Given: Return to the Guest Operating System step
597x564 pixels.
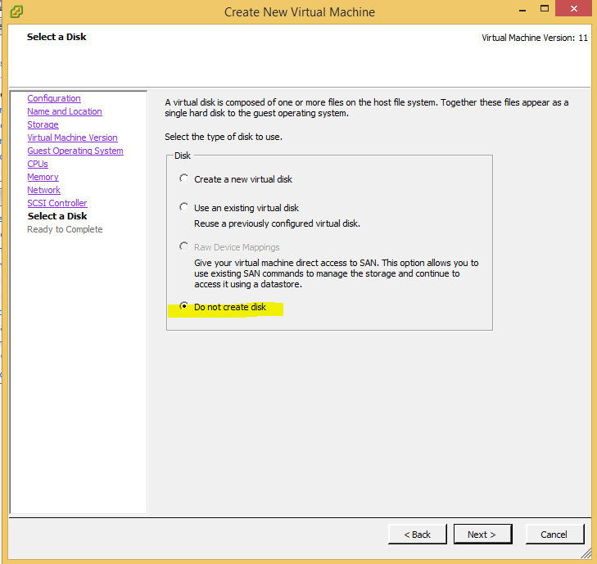Looking at the screenshot, I should (x=75, y=151).
